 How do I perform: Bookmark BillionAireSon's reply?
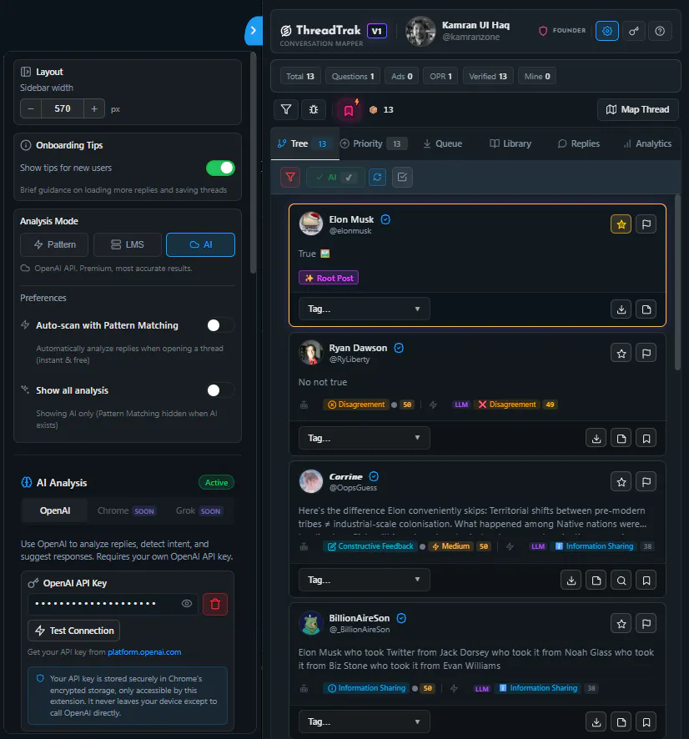click(646, 722)
